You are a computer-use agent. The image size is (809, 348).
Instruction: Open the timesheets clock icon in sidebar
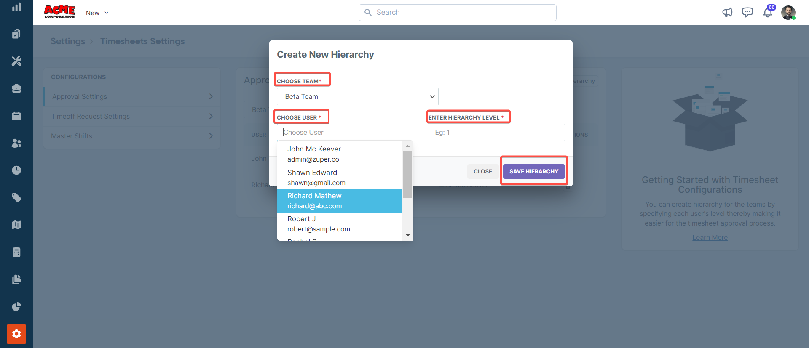(x=16, y=170)
